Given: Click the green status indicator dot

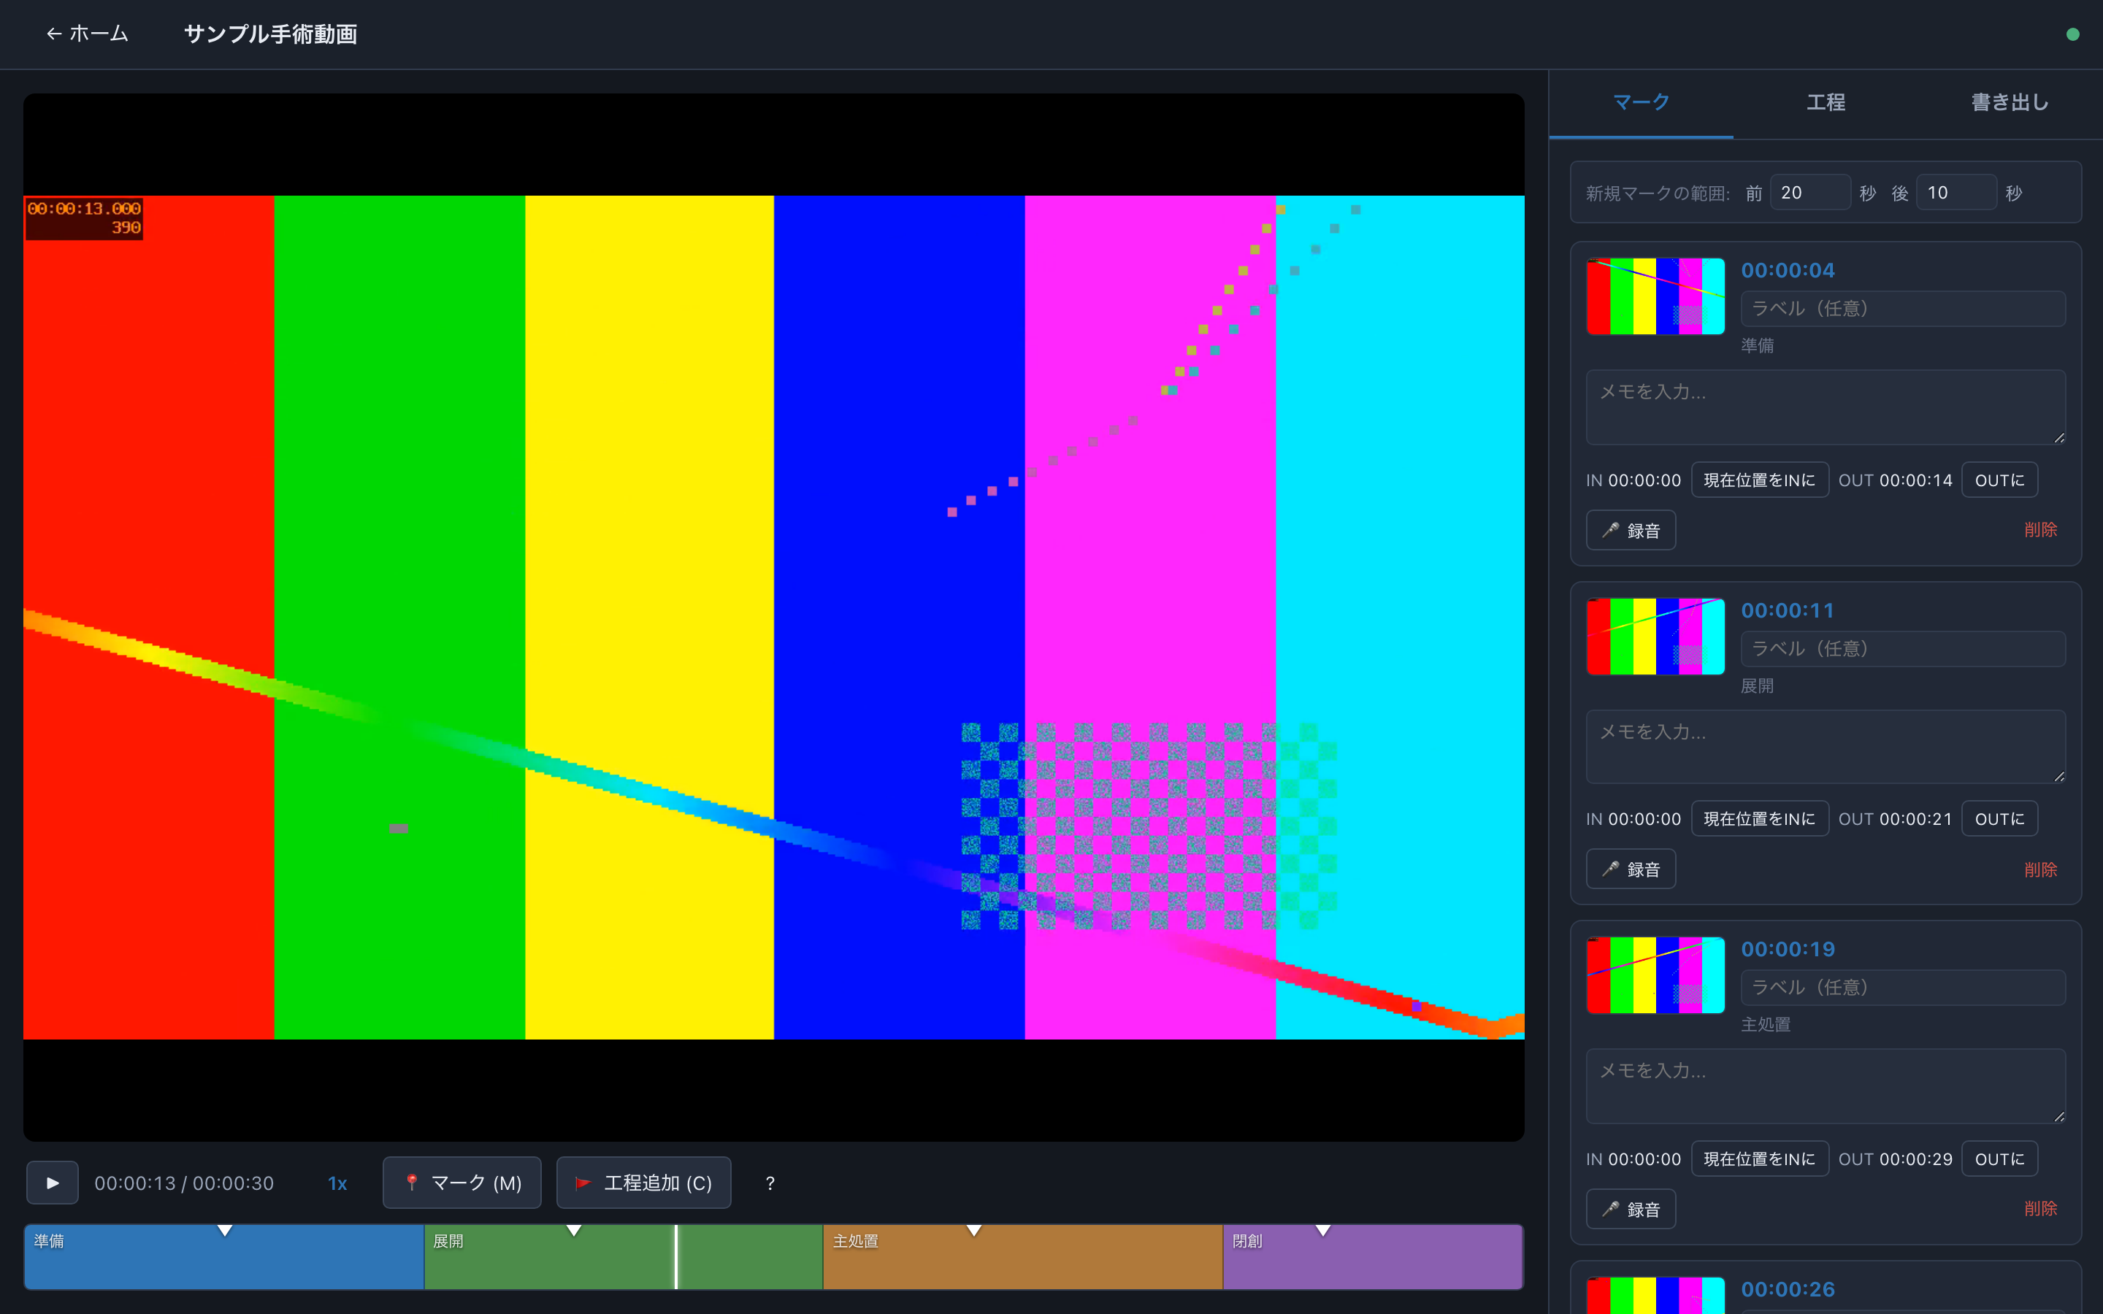Looking at the screenshot, I should 2072,35.
